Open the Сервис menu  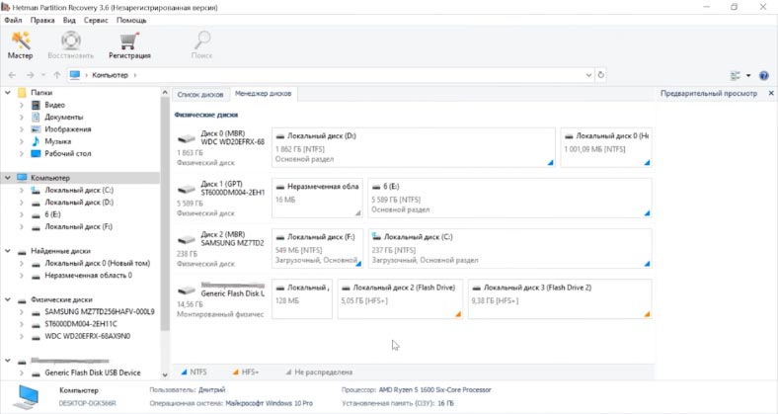click(96, 21)
